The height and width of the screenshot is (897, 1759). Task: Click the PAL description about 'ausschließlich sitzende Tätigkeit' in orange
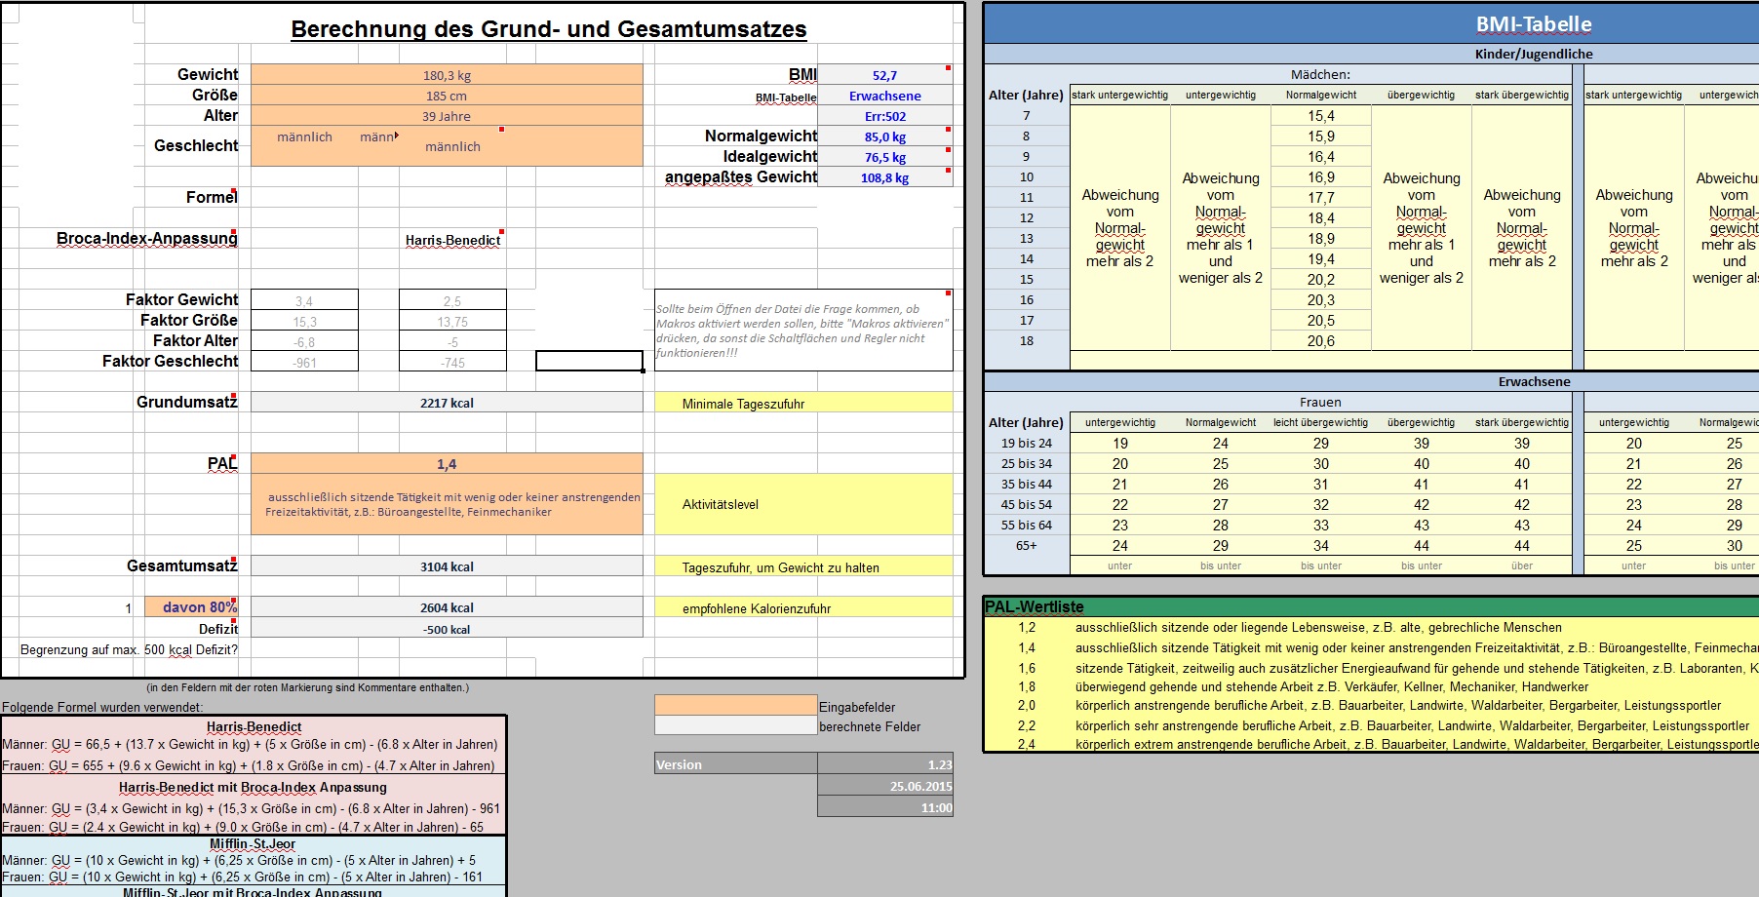(x=447, y=504)
